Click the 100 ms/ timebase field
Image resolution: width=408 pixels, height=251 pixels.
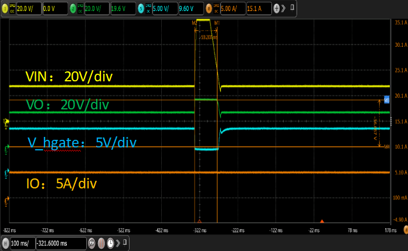pyautogui.click(x=22, y=241)
